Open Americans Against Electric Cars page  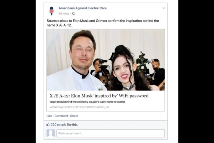pyautogui.click(x=82, y=8)
